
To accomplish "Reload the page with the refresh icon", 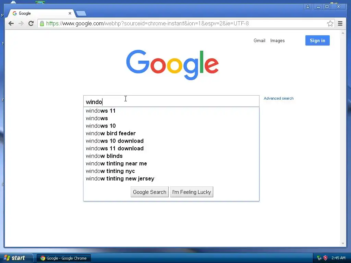I will (x=31, y=24).
